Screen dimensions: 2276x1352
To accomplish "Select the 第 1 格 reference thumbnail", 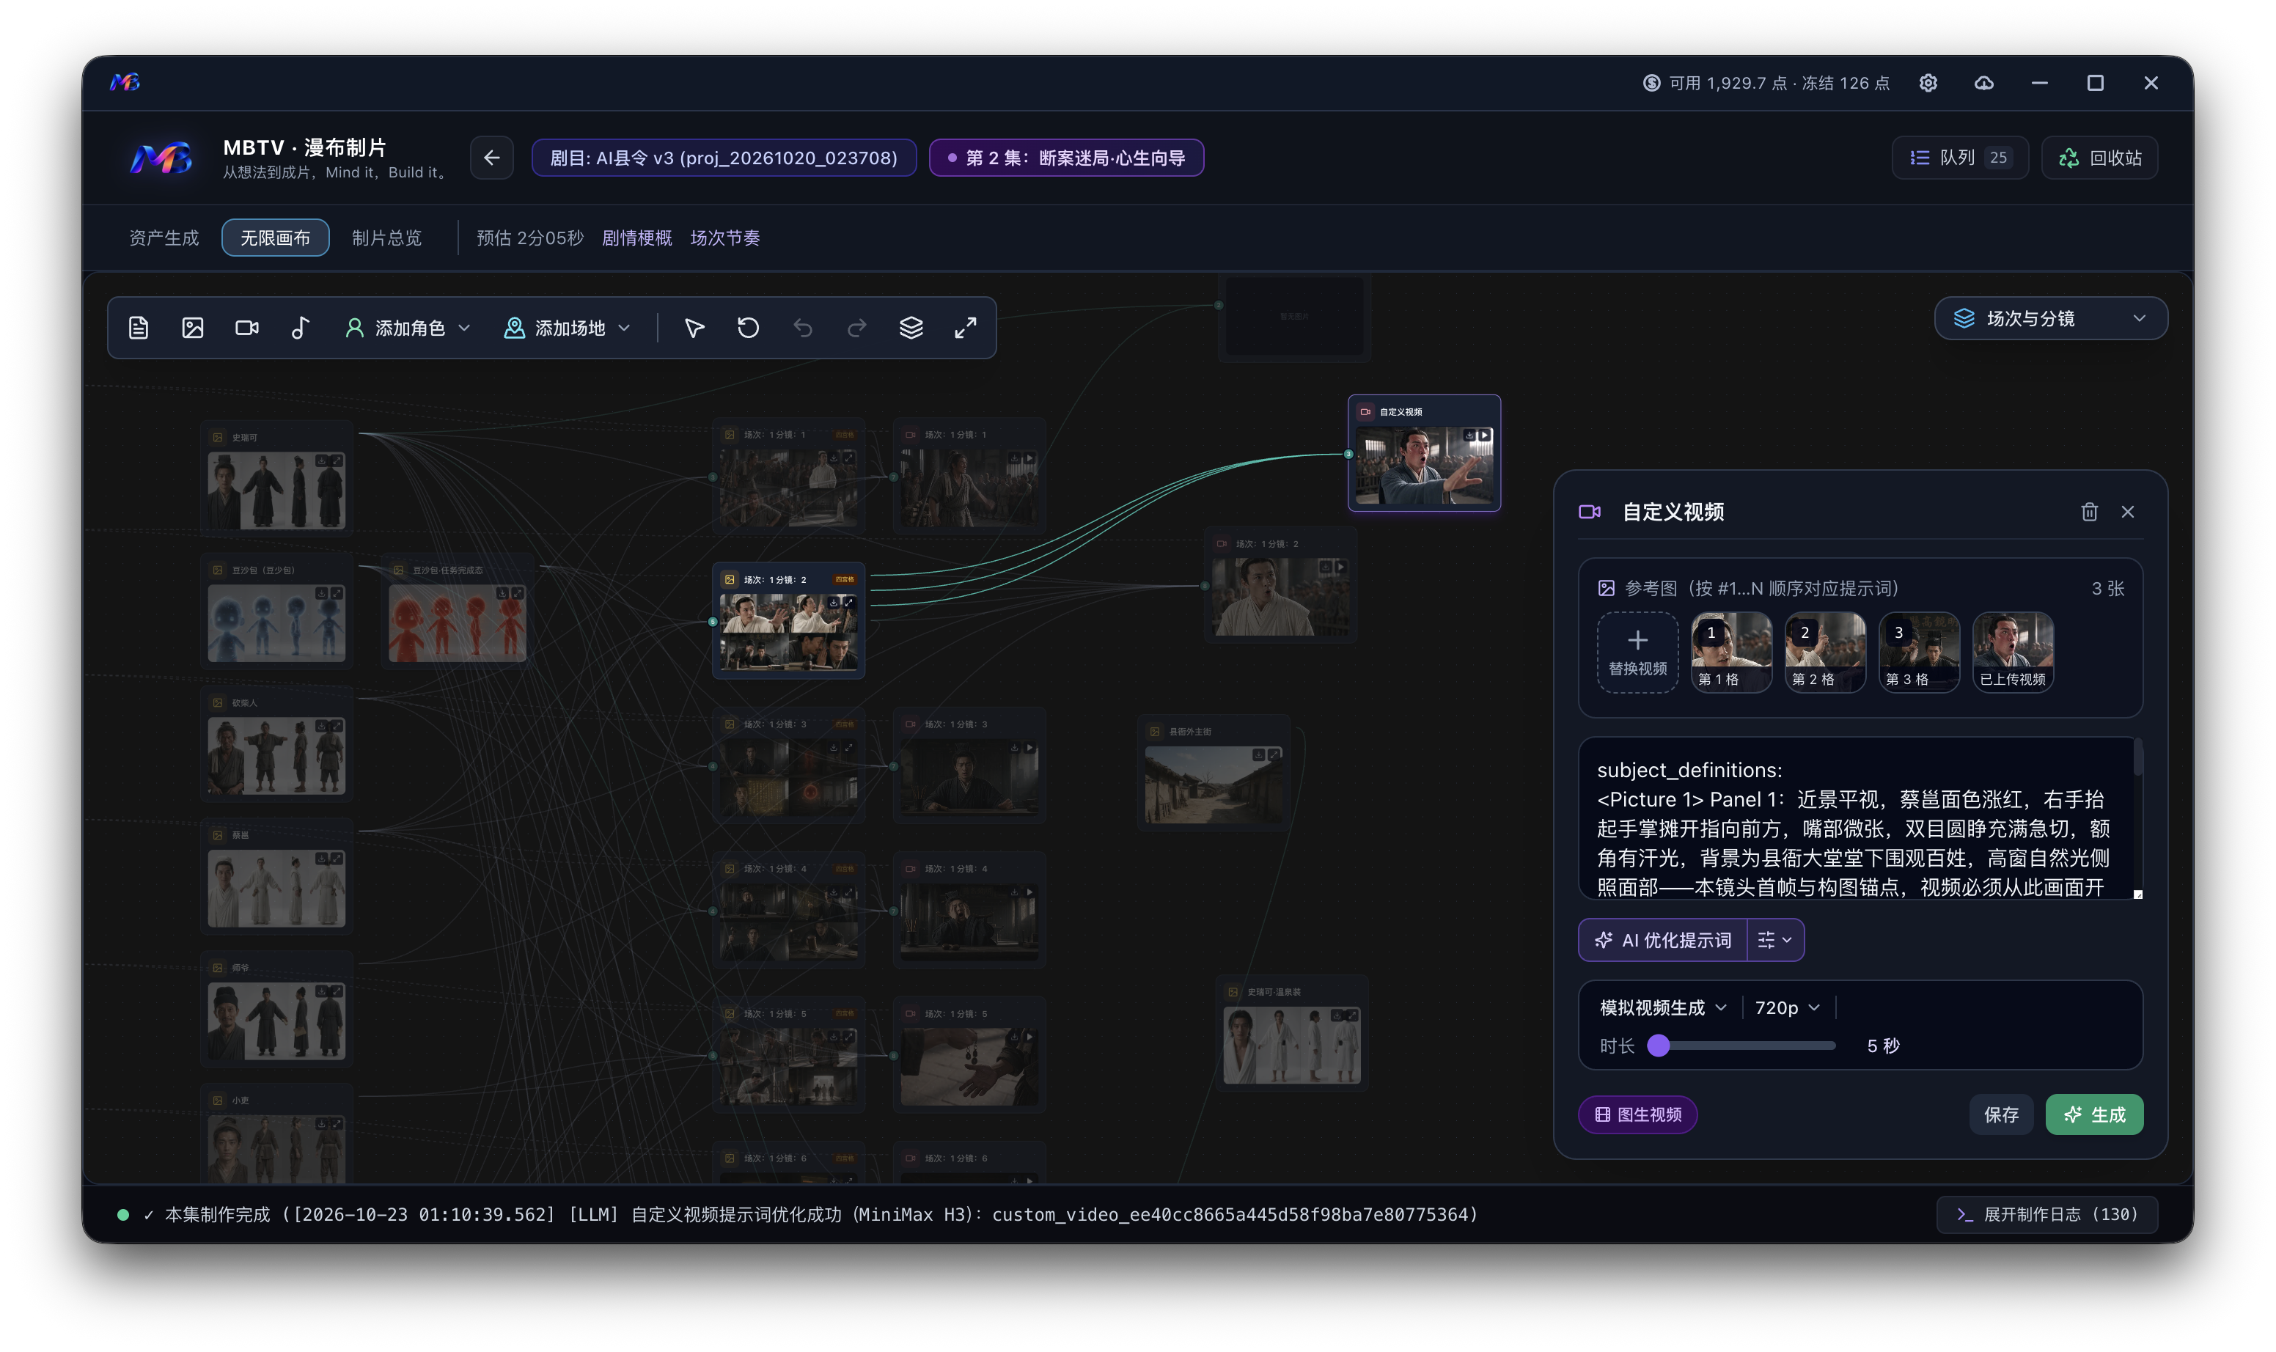I will (1731, 653).
